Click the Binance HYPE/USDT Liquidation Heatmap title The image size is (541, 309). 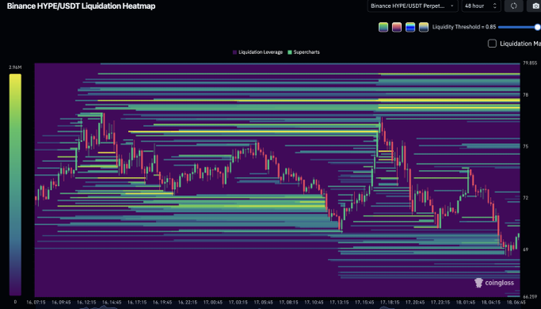pyautogui.click(x=81, y=6)
